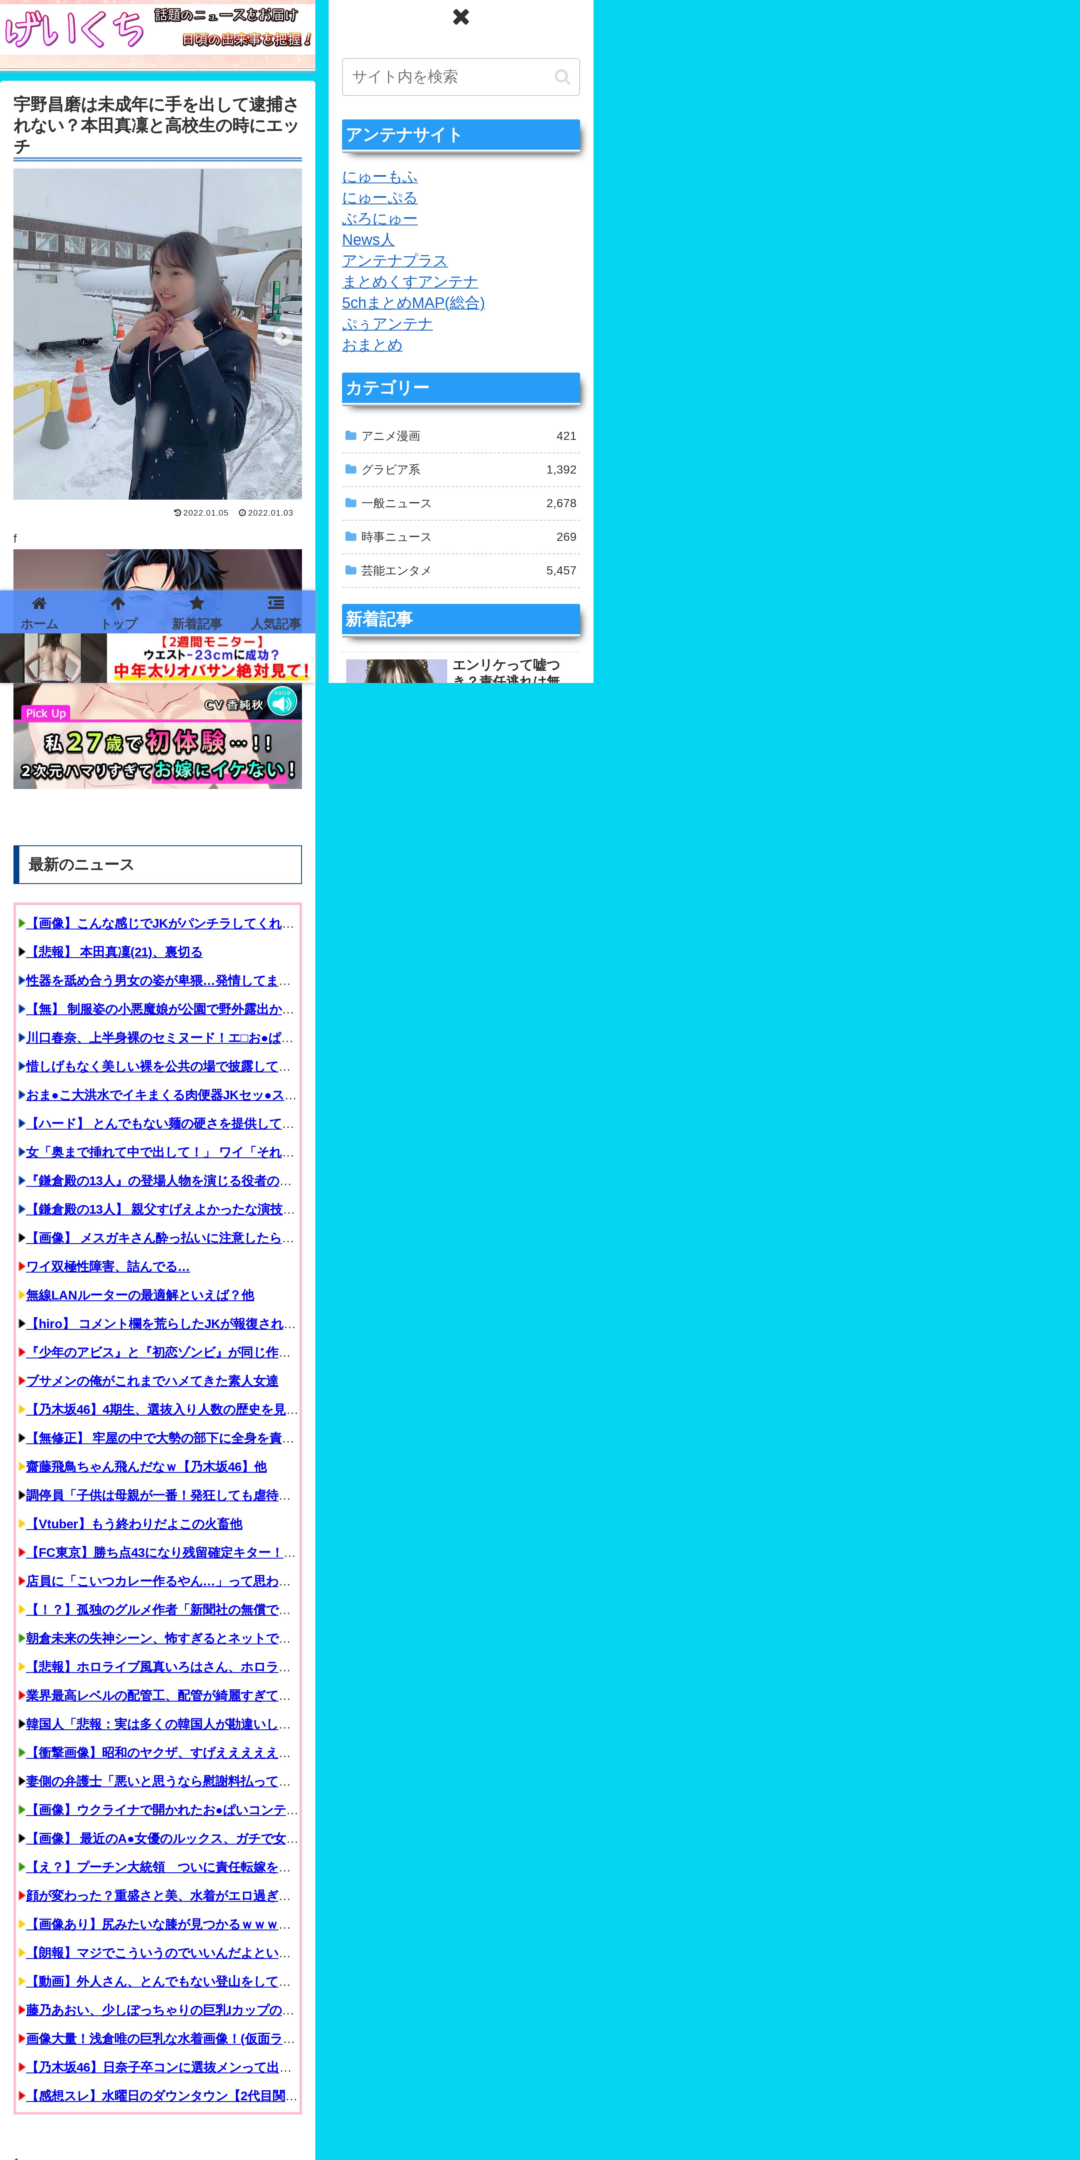The width and height of the screenshot is (1080, 2160).
Task: Open the 【乃木坂46】4期生 link
Action: pyautogui.click(x=162, y=1409)
